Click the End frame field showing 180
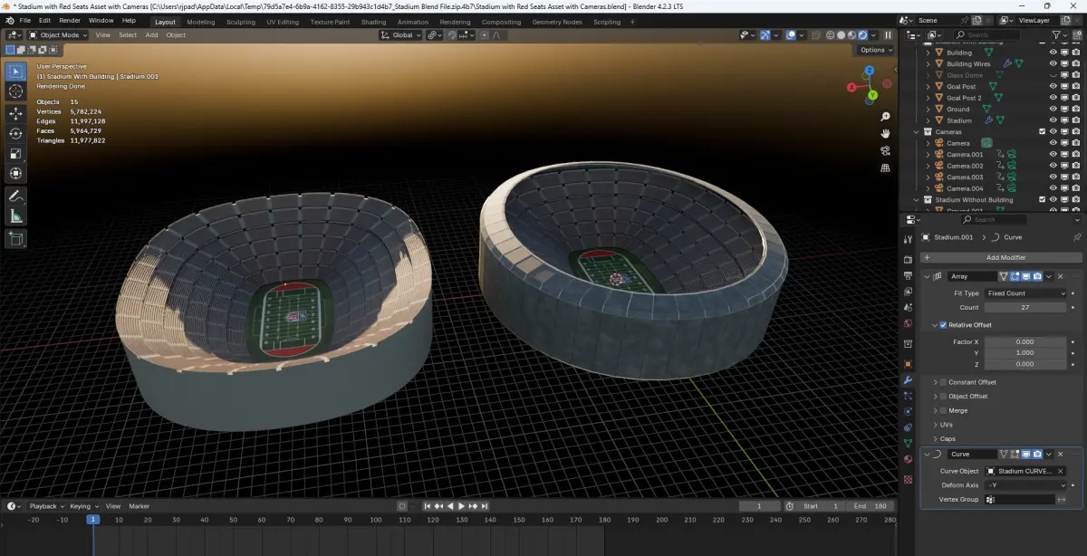The width and height of the screenshot is (1087, 556). tap(871, 506)
